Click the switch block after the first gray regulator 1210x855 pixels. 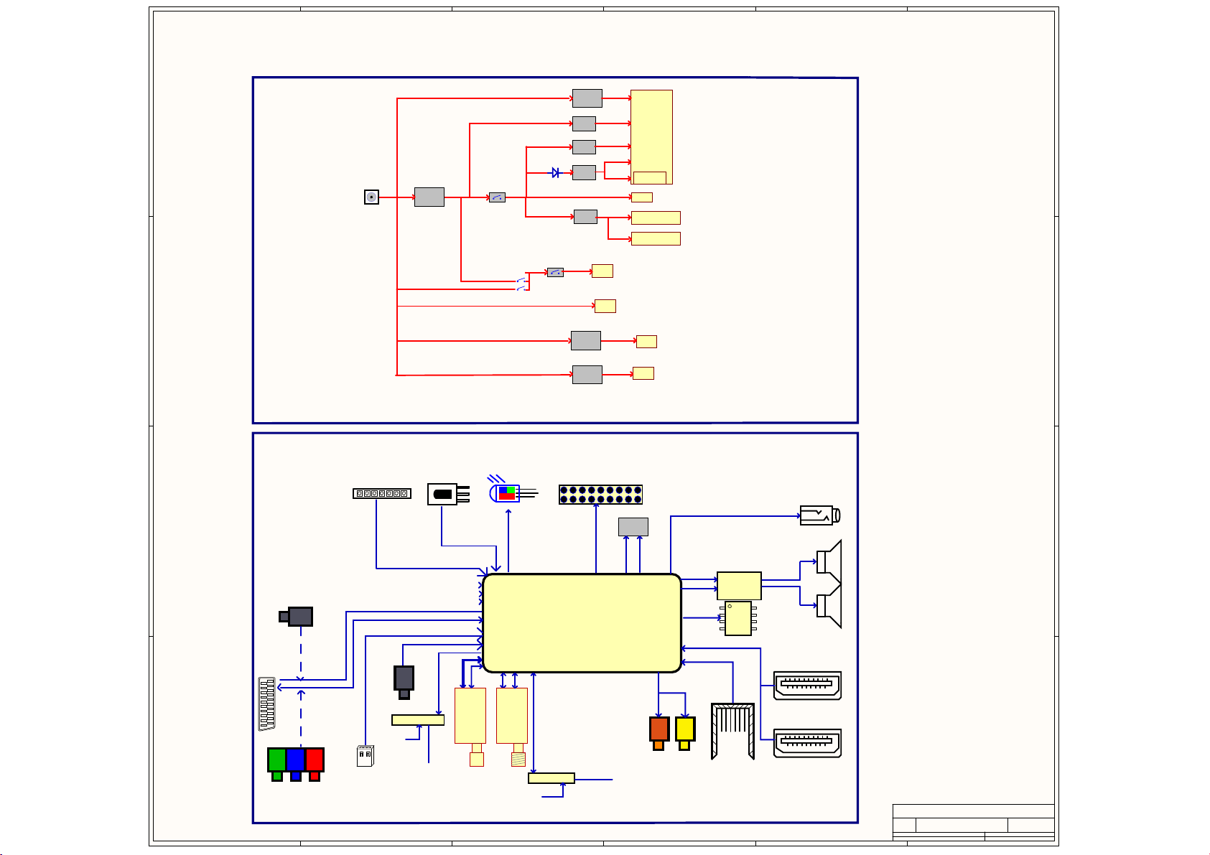(497, 197)
